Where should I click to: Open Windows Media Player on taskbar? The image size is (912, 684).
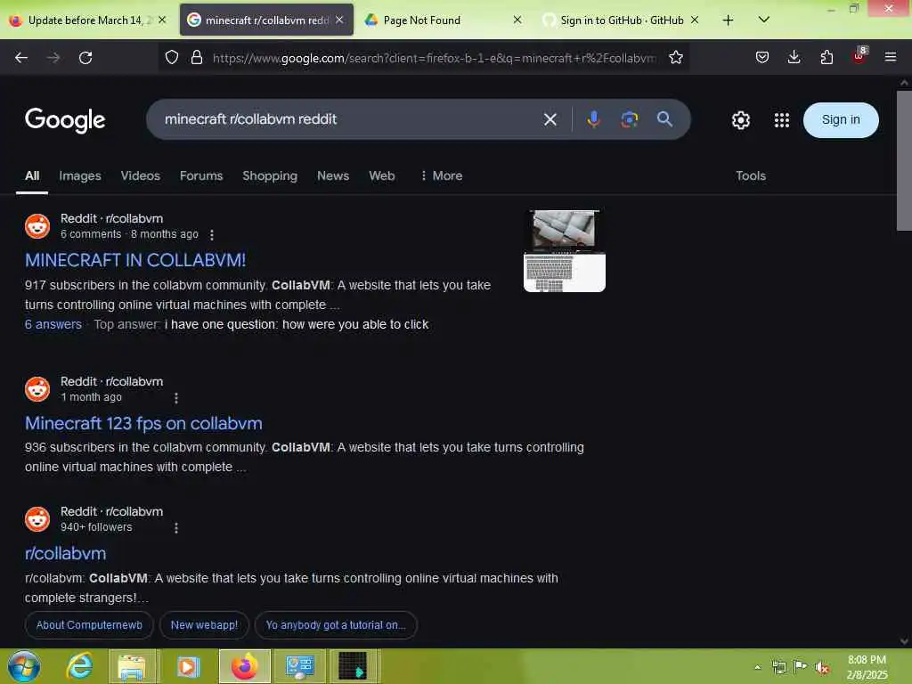click(188, 666)
